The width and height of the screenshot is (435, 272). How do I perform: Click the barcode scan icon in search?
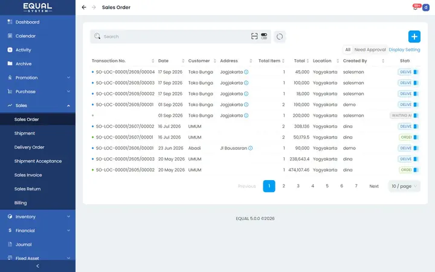(x=254, y=36)
